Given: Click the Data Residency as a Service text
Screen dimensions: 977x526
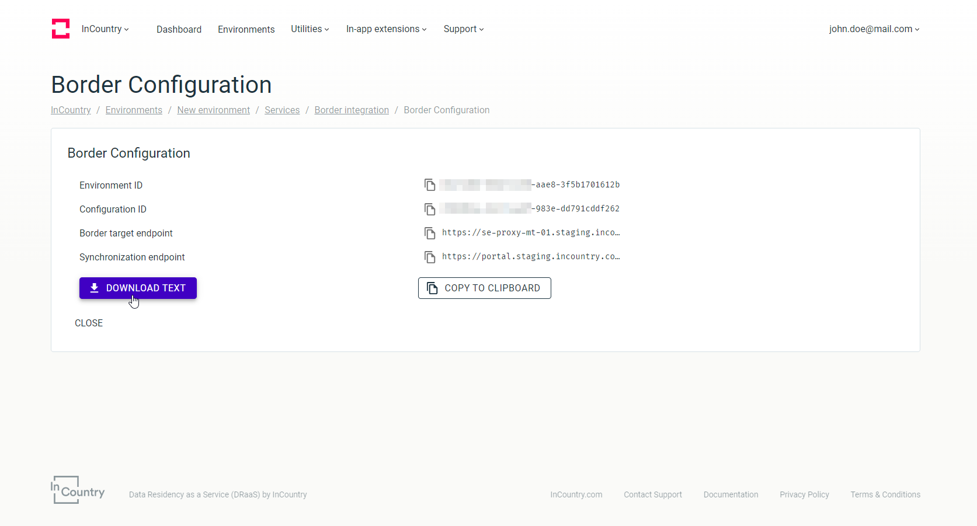Looking at the screenshot, I should (218, 494).
